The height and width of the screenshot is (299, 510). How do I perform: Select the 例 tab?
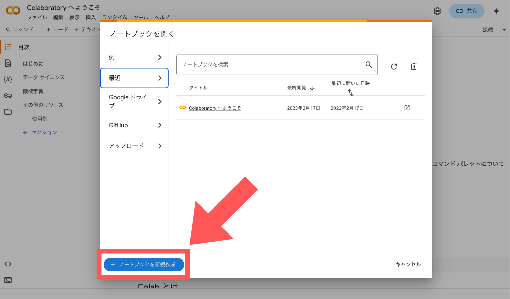click(x=134, y=57)
